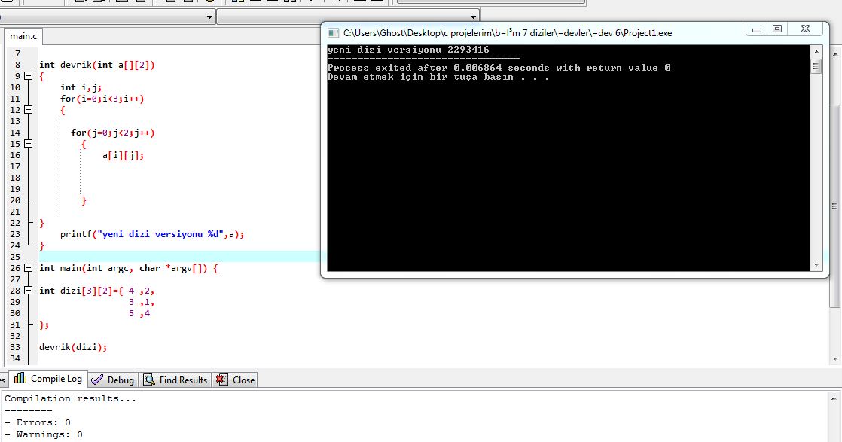Click the highlighted empty line 25
842x442 pixels.
coord(179,257)
